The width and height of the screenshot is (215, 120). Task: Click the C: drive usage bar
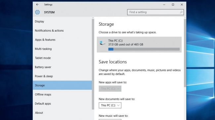(x=144, y=49)
